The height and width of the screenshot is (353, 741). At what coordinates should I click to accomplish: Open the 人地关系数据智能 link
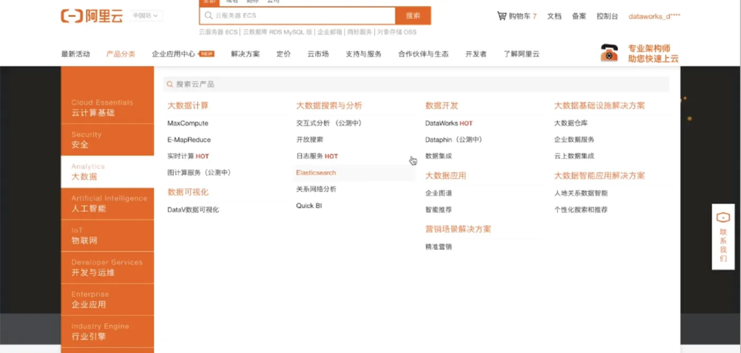(x=581, y=193)
